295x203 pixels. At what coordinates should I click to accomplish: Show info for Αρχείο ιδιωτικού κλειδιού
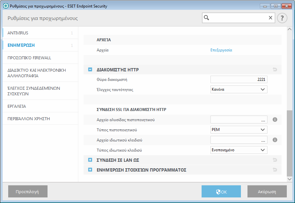(x=275, y=140)
